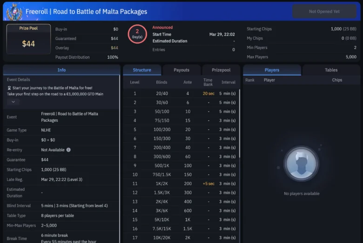
Task: Select level 3 blinds 50/100
Action: tap(162, 111)
